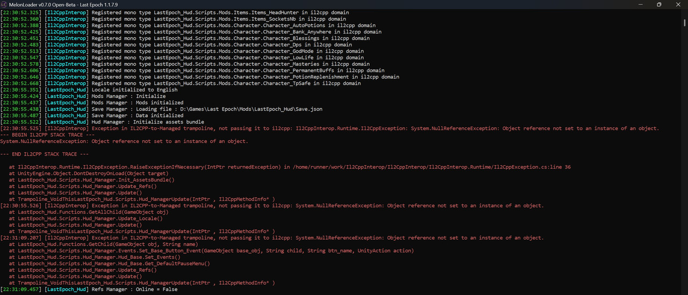Viewport: 688px width, 295px height.
Task: Restore down the MelonLoader console window
Action: click(659, 4)
